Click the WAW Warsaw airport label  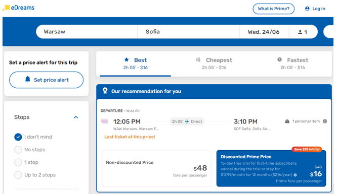[x=136, y=128]
